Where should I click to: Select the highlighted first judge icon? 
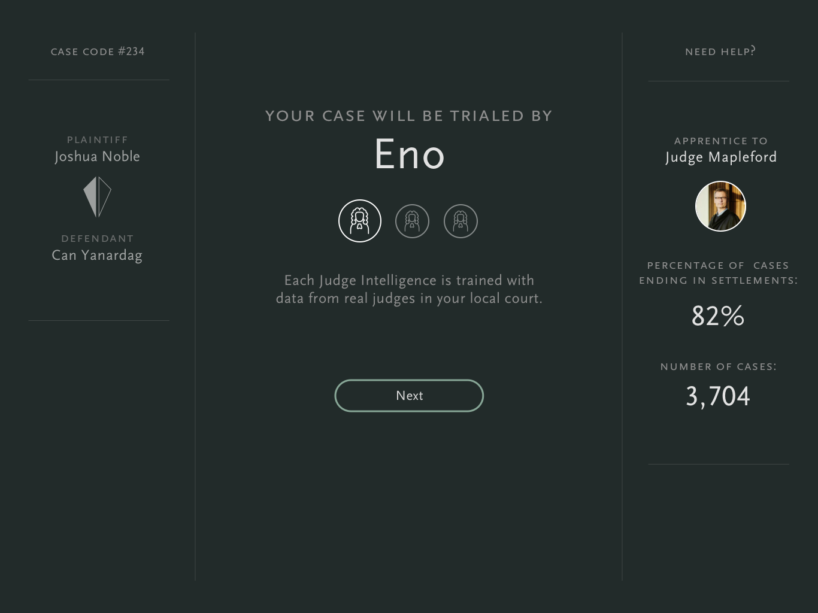pyautogui.click(x=360, y=221)
